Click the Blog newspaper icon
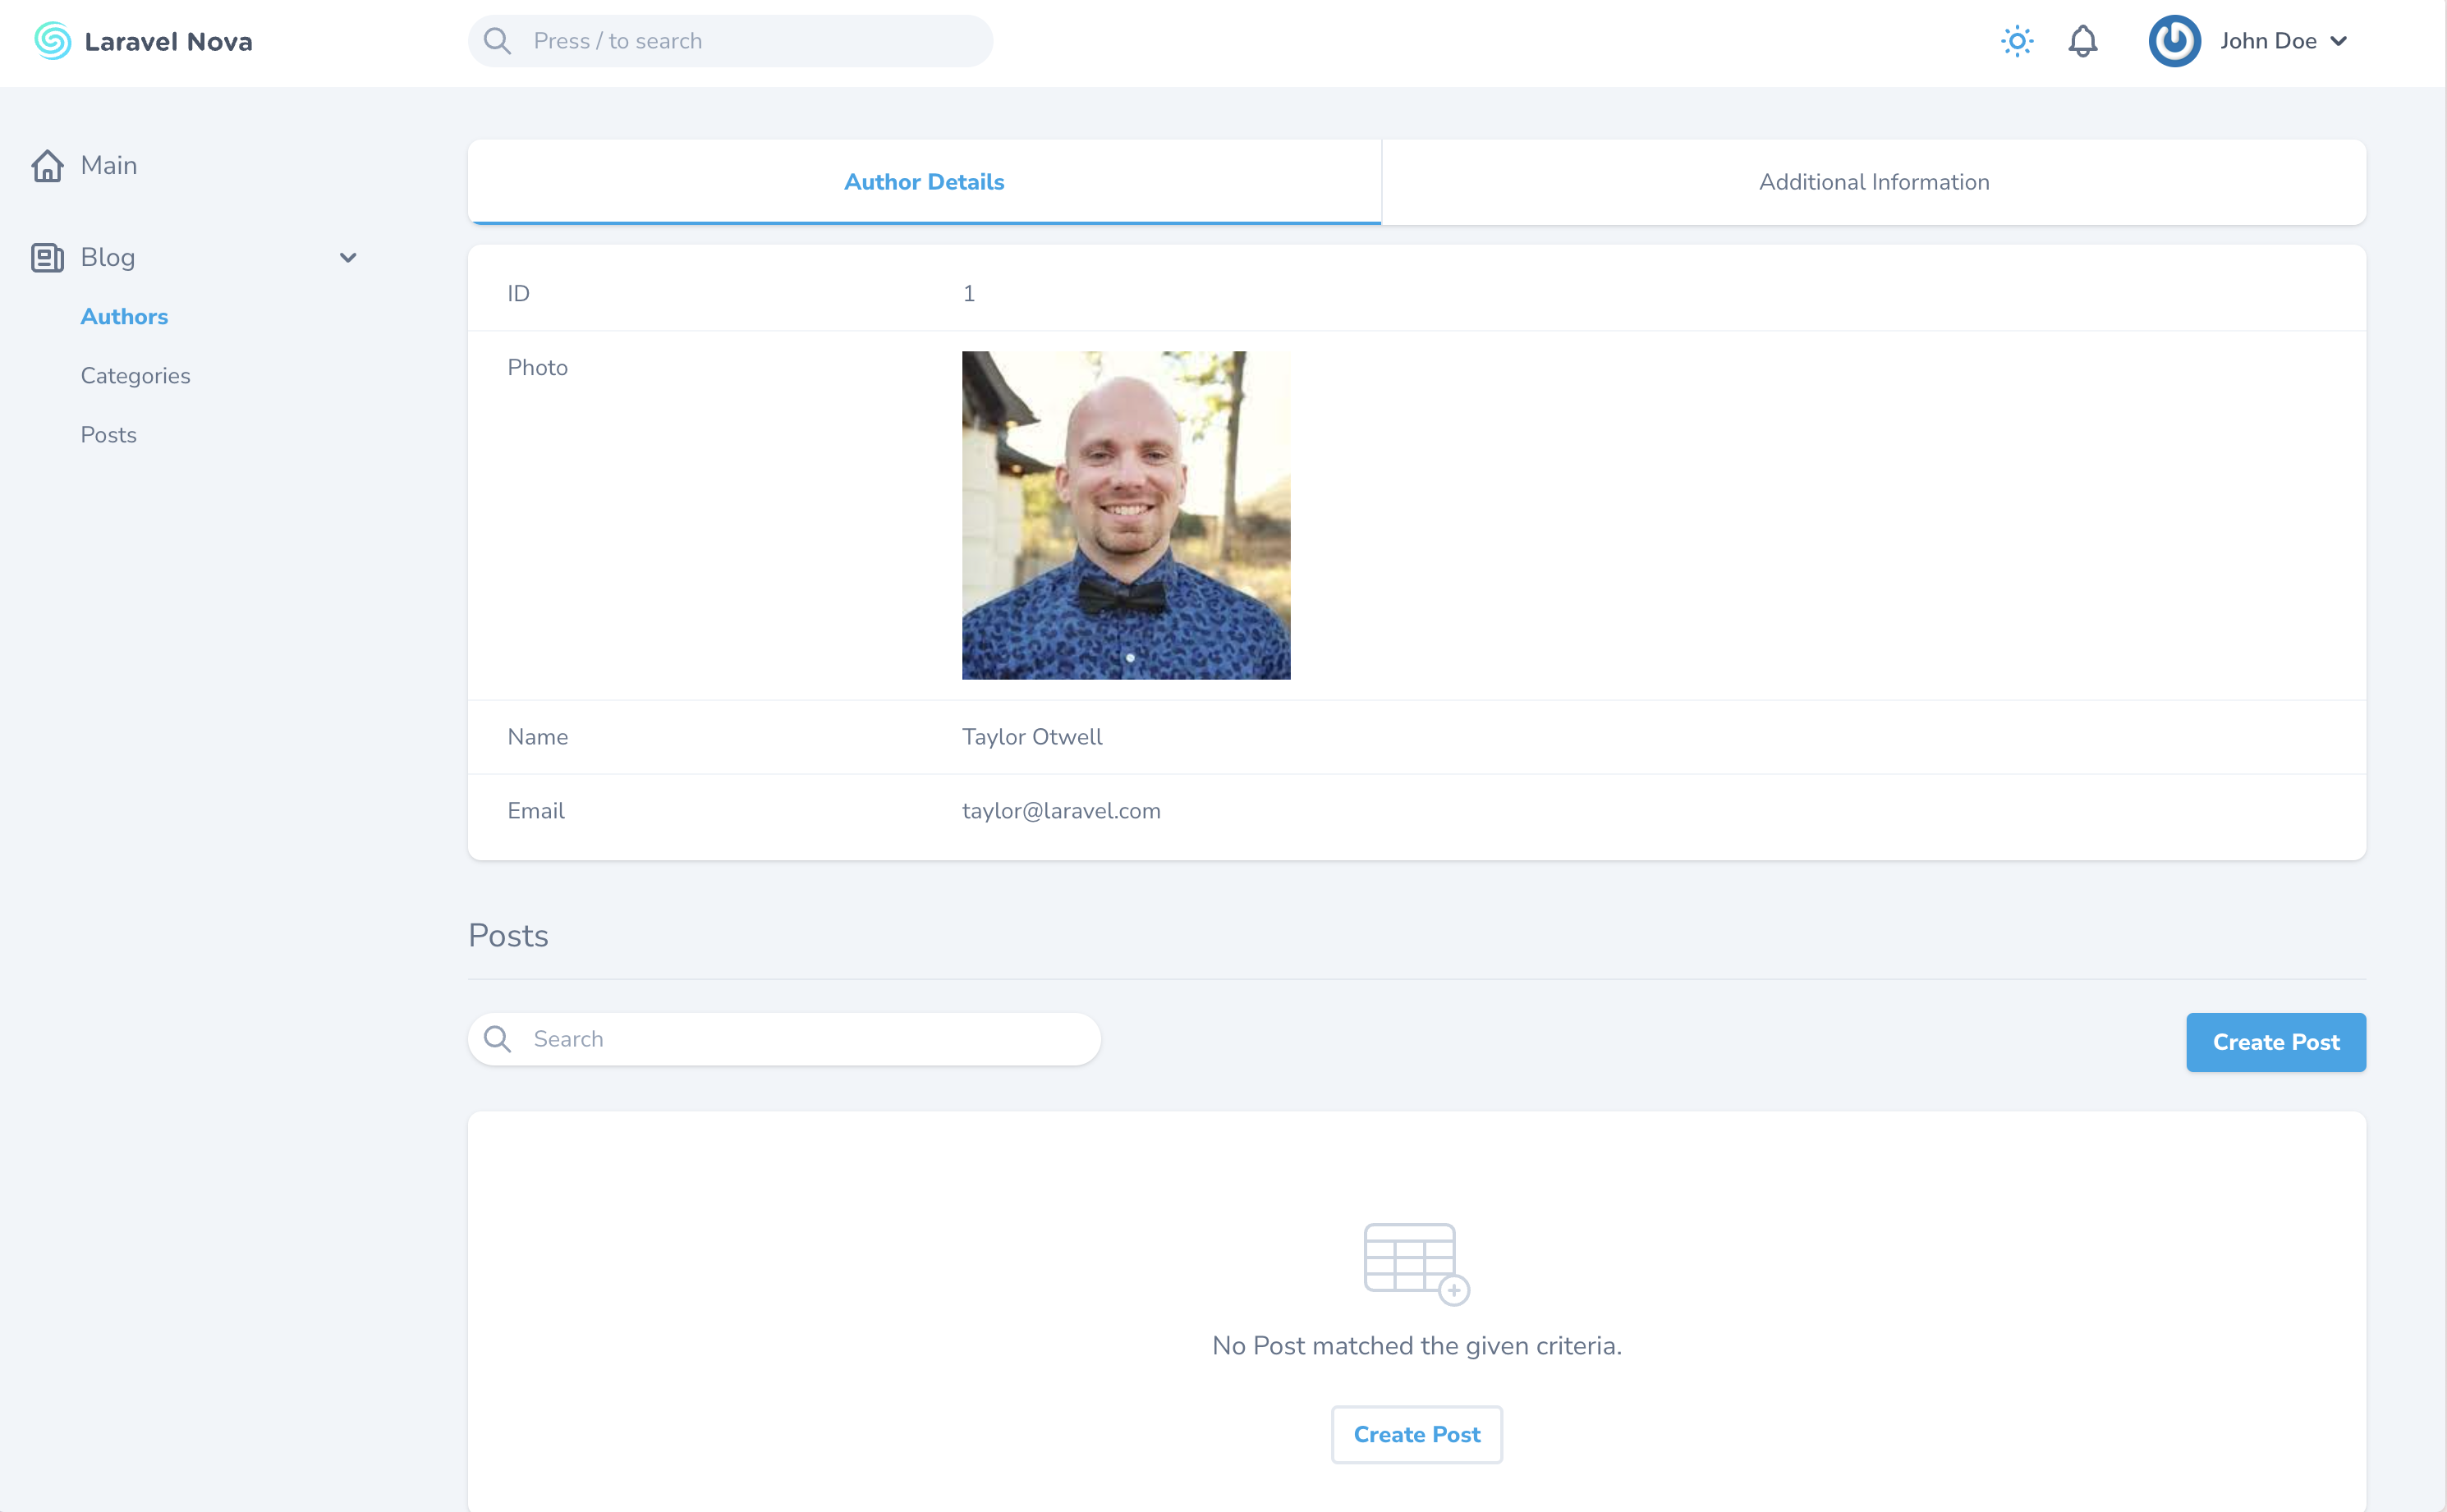The width and height of the screenshot is (2447, 1512). [47, 257]
